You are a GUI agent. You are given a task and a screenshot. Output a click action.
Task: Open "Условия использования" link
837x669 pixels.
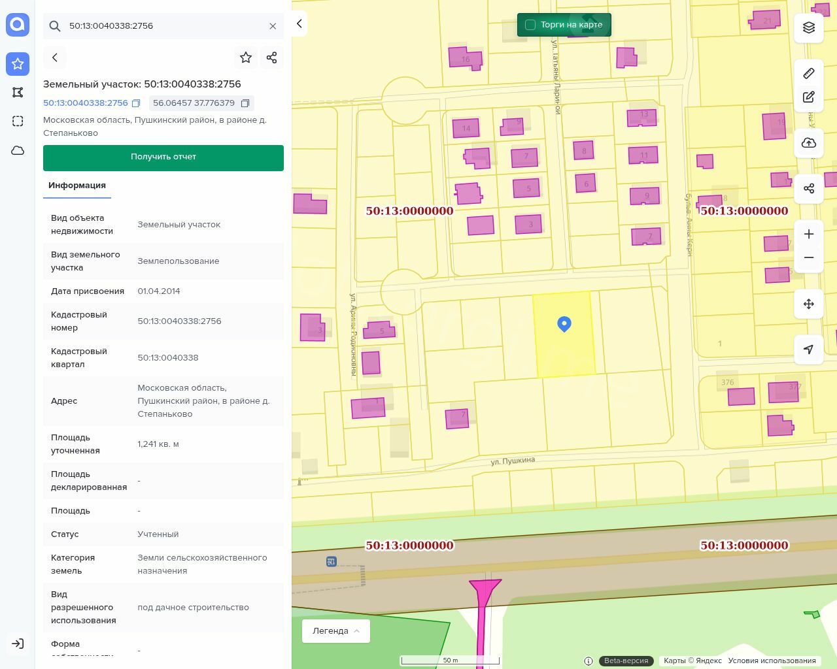click(772, 661)
